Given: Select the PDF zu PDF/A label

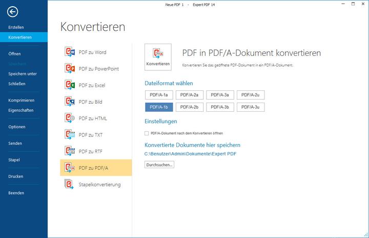Looking at the screenshot, I should (x=93, y=168).
